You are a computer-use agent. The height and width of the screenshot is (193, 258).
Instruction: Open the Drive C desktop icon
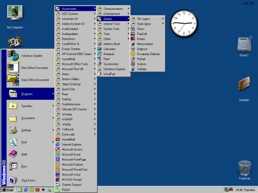pyautogui.click(x=244, y=46)
